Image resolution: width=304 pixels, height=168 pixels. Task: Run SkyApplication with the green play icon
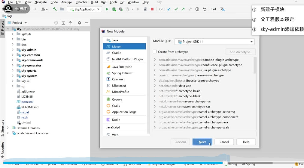pyautogui.click(x=107, y=9)
